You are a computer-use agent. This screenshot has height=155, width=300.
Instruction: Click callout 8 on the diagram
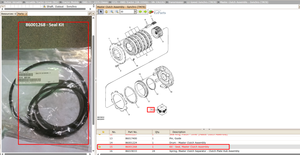point(163,41)
